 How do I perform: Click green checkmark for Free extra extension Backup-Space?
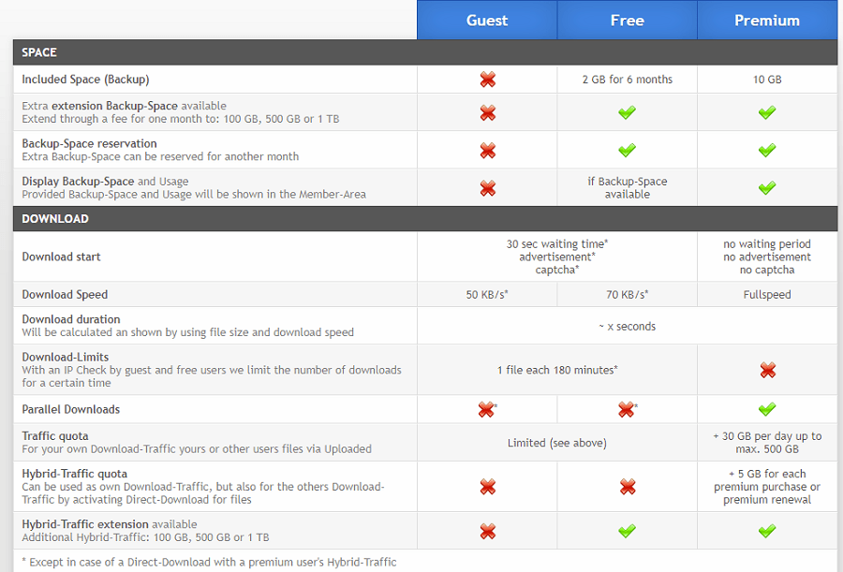tap(627, 112)
